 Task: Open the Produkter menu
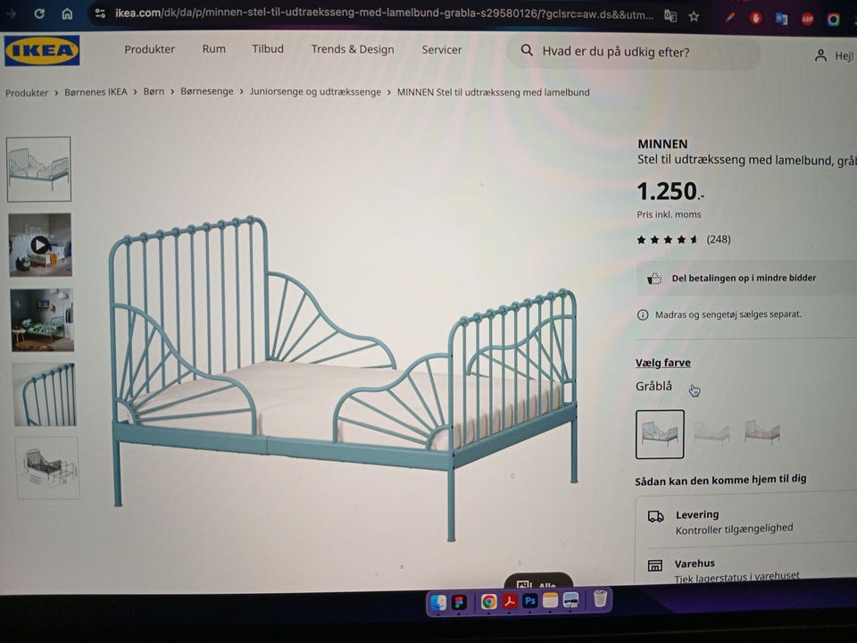click(149, 49)
